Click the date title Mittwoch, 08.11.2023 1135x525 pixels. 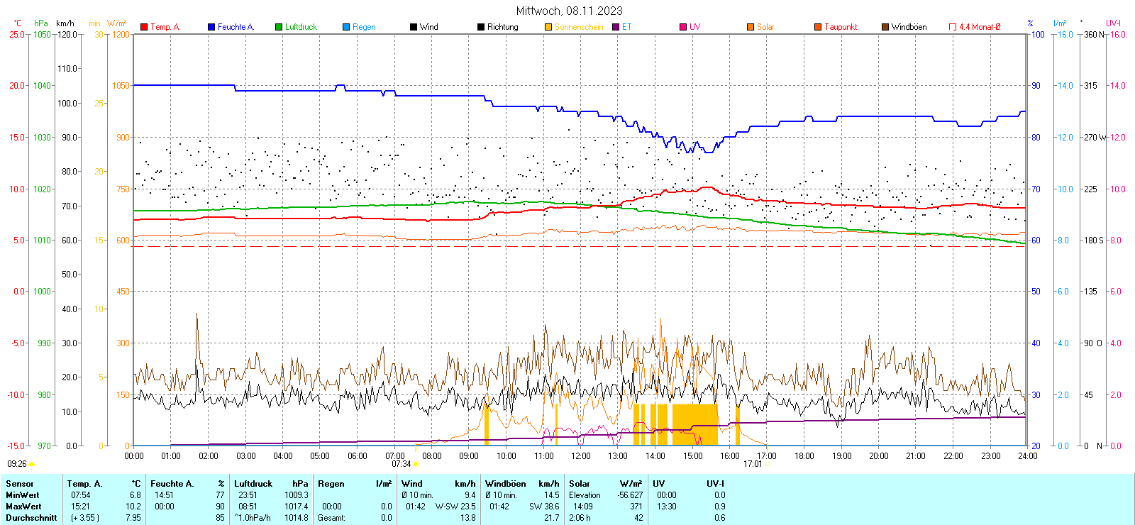[569, 11]
